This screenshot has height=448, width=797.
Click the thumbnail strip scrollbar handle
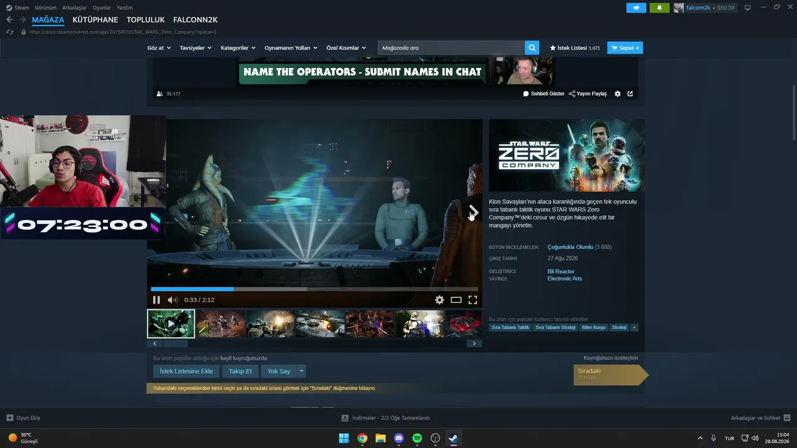176,343
